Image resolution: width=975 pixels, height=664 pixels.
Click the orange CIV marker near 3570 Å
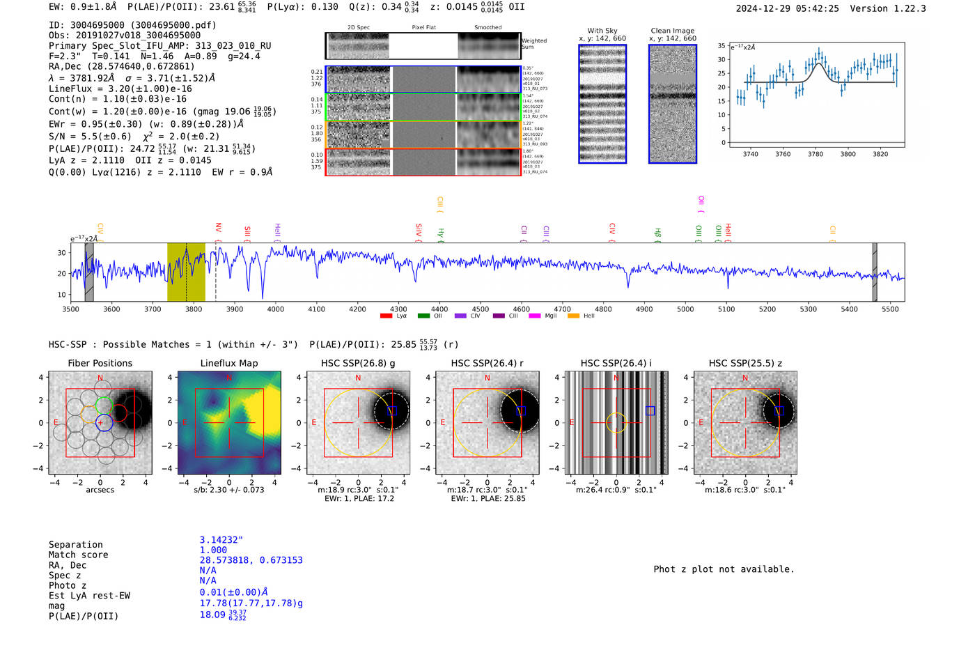(101, 232)
